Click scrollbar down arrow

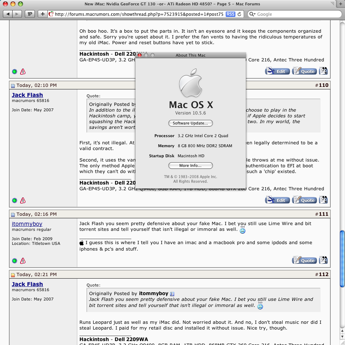(342, 337)
